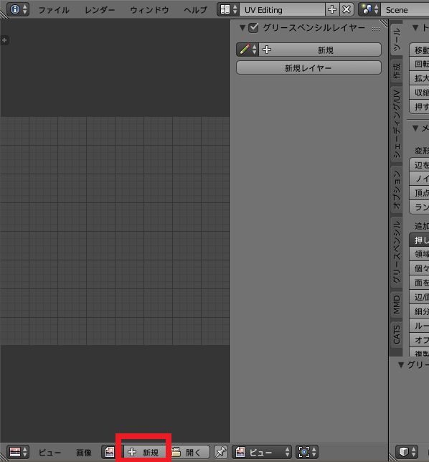Open the grease pencil data browse dropdown
The width and height of the screenshot is (429, 462).
coord(247,49)
